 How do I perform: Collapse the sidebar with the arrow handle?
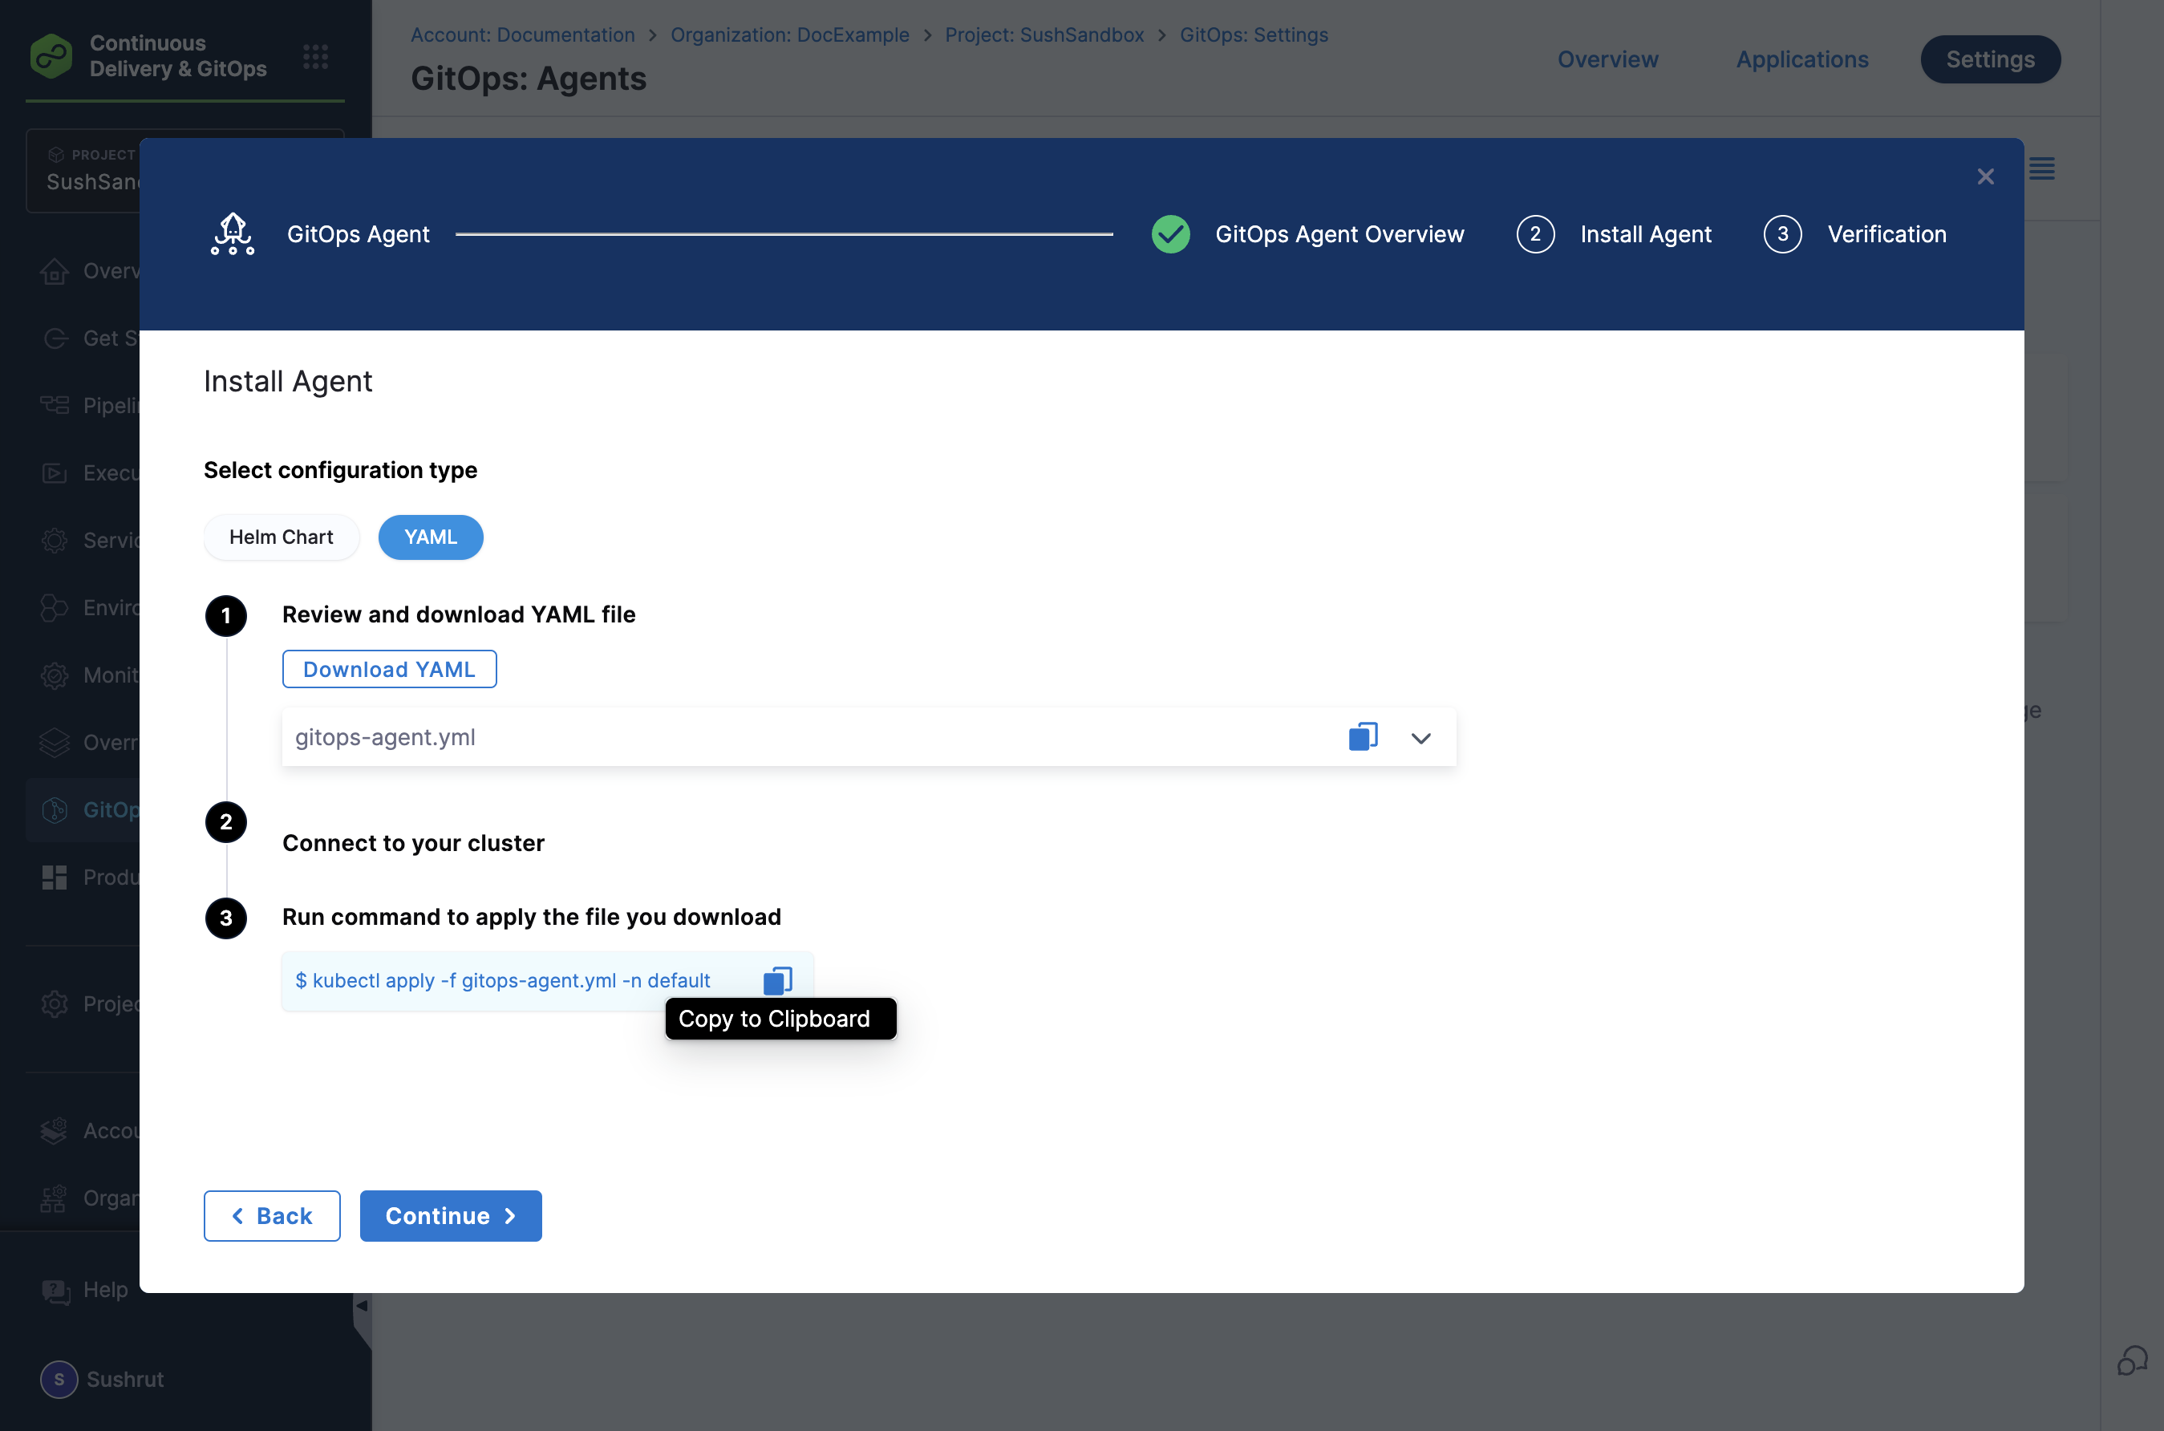[363, 1307]
